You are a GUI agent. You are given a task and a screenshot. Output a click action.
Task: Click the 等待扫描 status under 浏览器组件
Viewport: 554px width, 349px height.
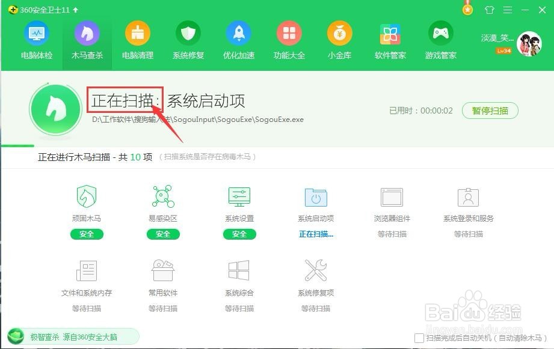tap(392, 234)
